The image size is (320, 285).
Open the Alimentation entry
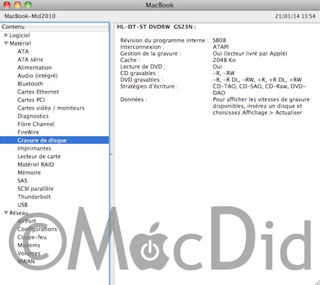(x=35, y=67)
